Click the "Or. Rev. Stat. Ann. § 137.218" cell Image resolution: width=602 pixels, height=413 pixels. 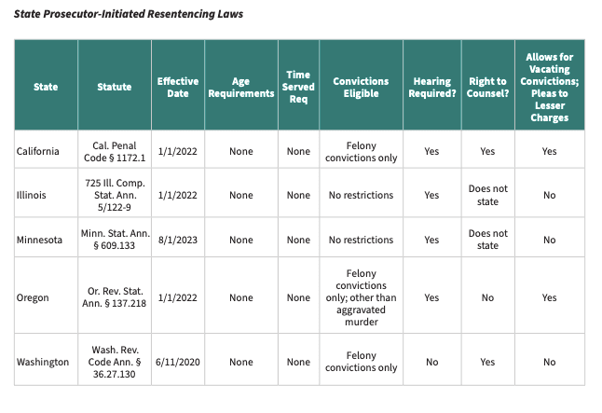tap(115, 298)
